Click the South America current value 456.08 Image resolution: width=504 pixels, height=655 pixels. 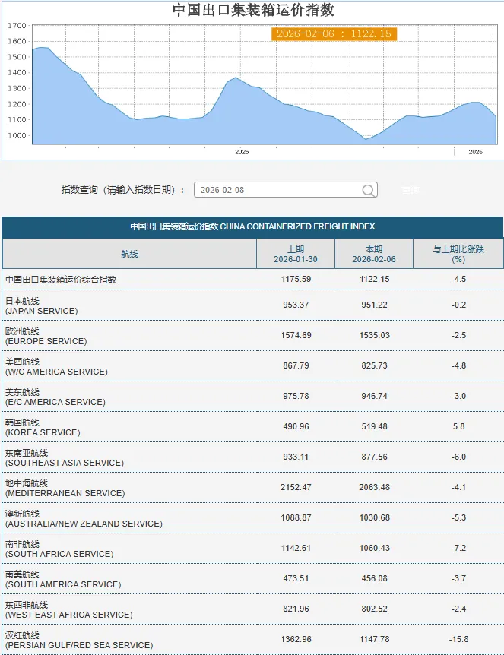(x=375, y=578)
